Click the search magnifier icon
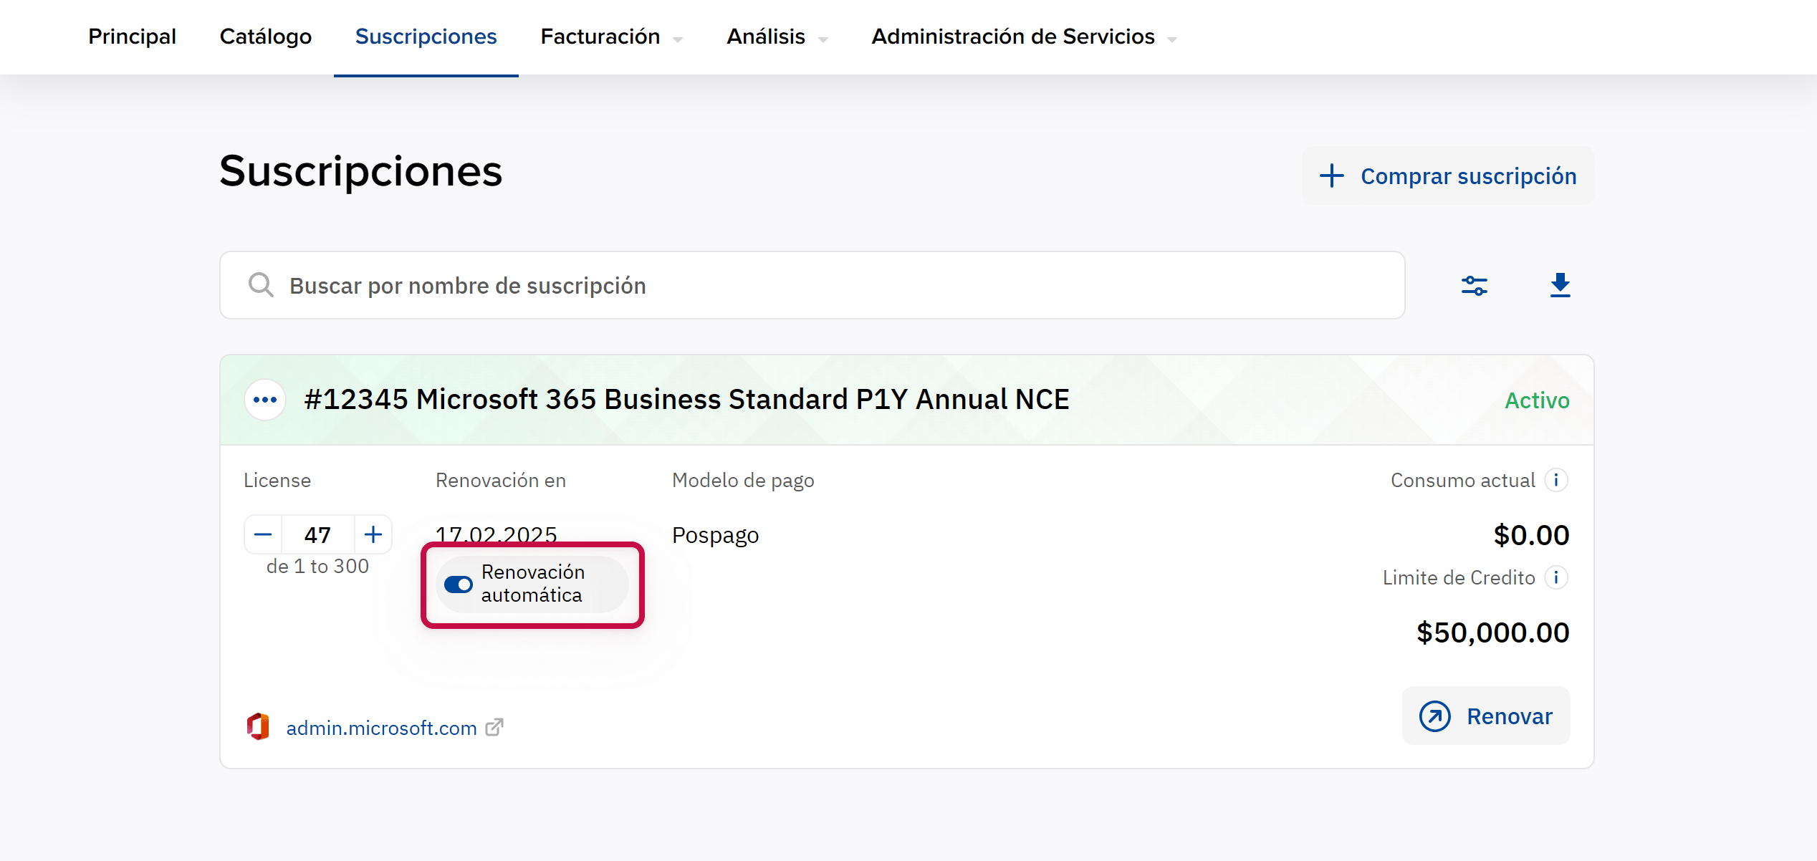The image size is (1817, 861). pos(261,285)
